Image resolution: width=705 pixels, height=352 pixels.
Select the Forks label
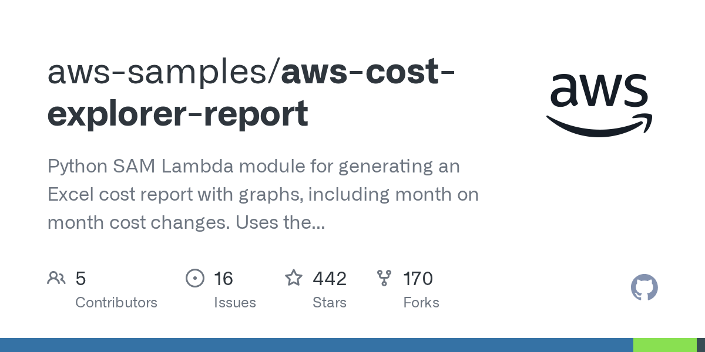coord(421,303)
